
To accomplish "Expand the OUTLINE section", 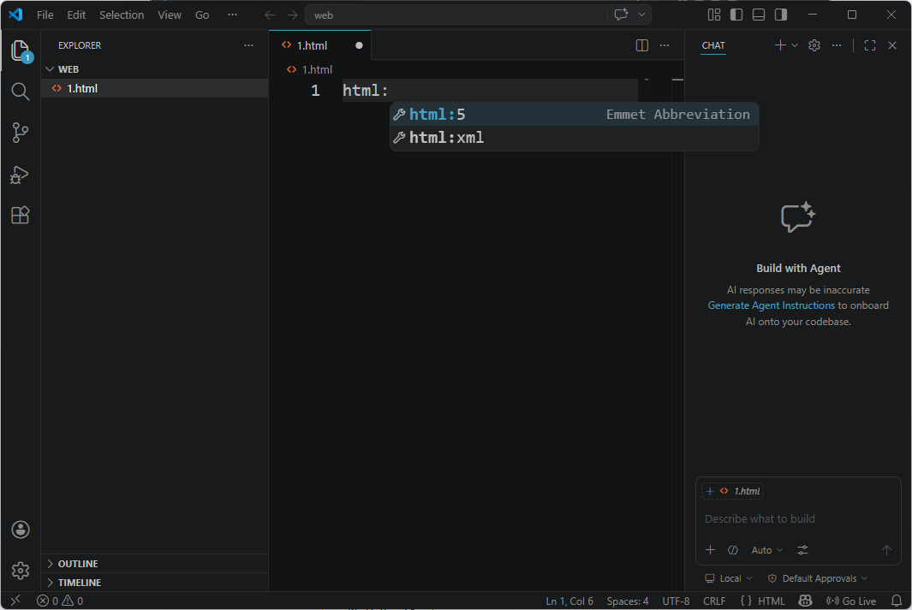I will coord(77,564).
